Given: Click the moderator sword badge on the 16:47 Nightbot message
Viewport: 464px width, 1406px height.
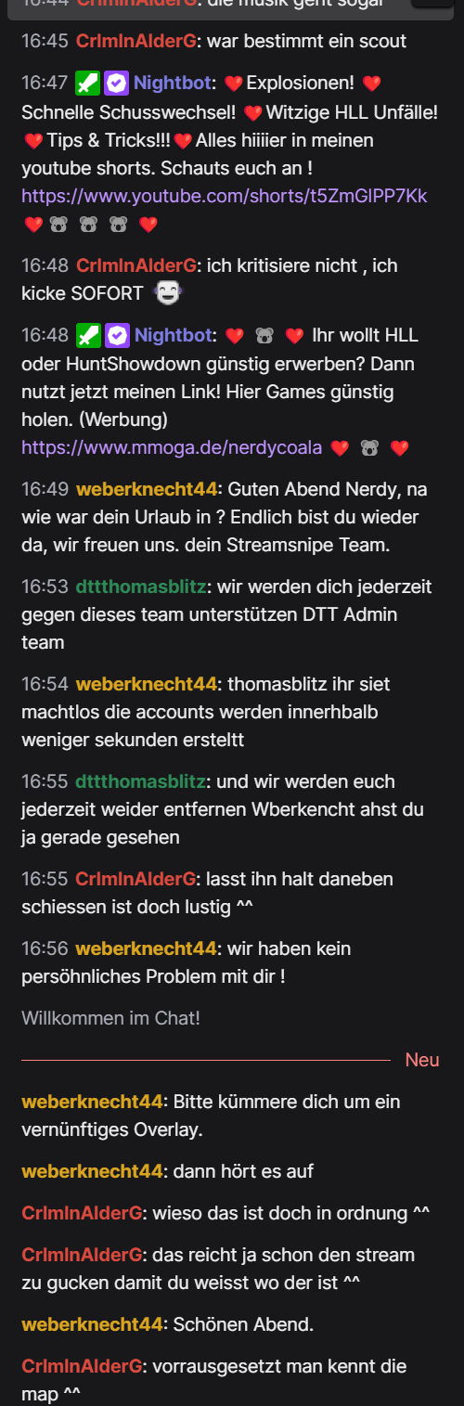Looking at the screenshot, I should [x=87, y=84].
